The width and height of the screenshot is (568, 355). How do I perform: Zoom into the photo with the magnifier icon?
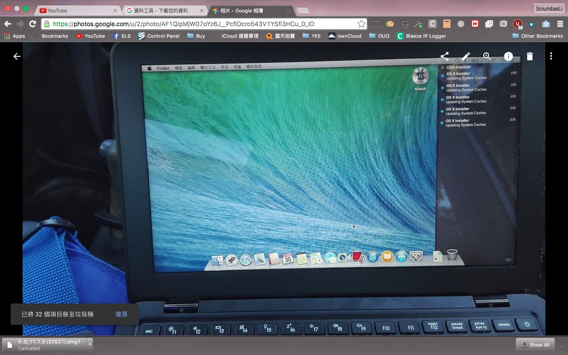(487, 56)
